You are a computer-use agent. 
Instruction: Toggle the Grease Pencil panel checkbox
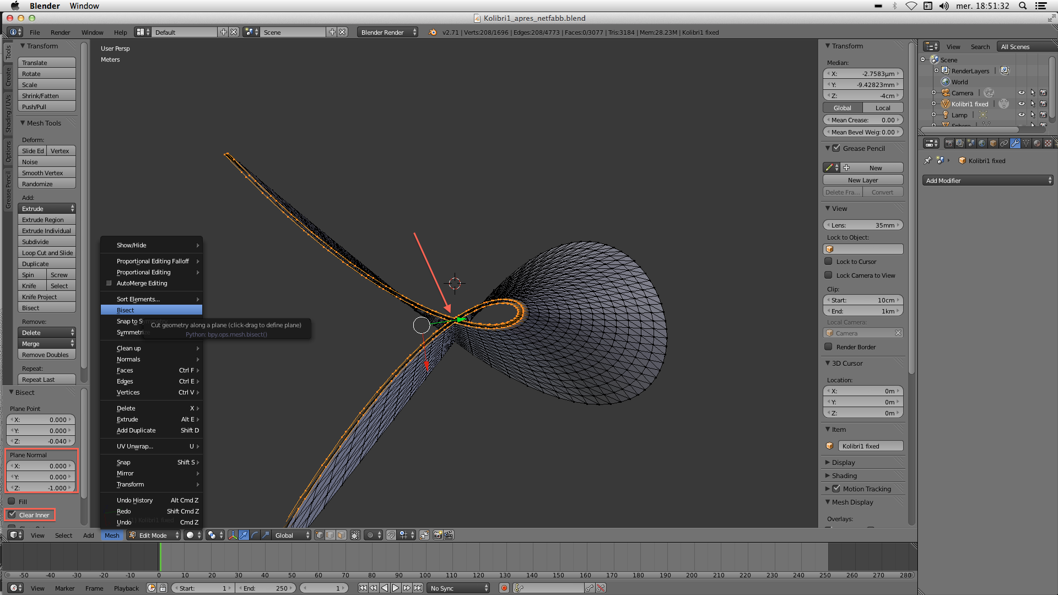(x=836, y=148)
